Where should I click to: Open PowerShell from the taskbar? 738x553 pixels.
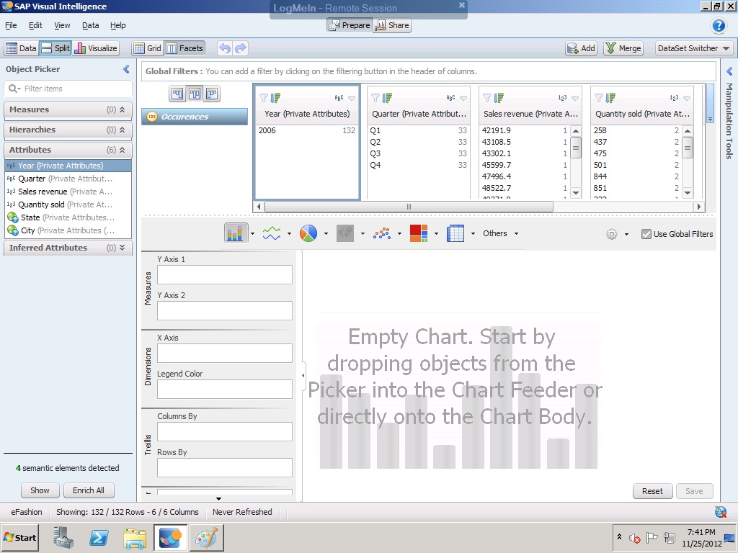pyautogui.click(x=99, y=537)
